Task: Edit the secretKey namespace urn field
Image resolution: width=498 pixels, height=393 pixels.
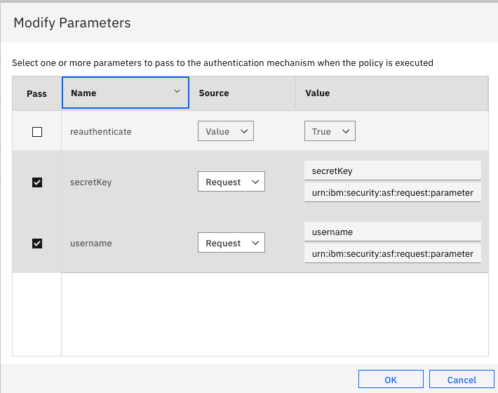Action: click(392, 192)
